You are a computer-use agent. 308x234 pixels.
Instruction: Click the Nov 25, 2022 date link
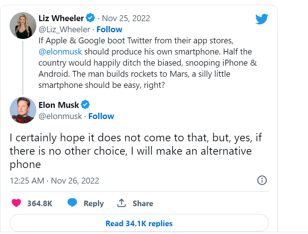(x=126, y=18)
